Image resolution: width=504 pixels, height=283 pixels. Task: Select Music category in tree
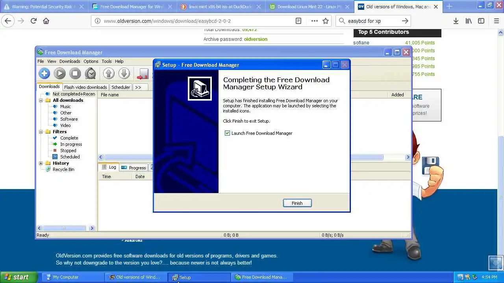coord(65,107)
